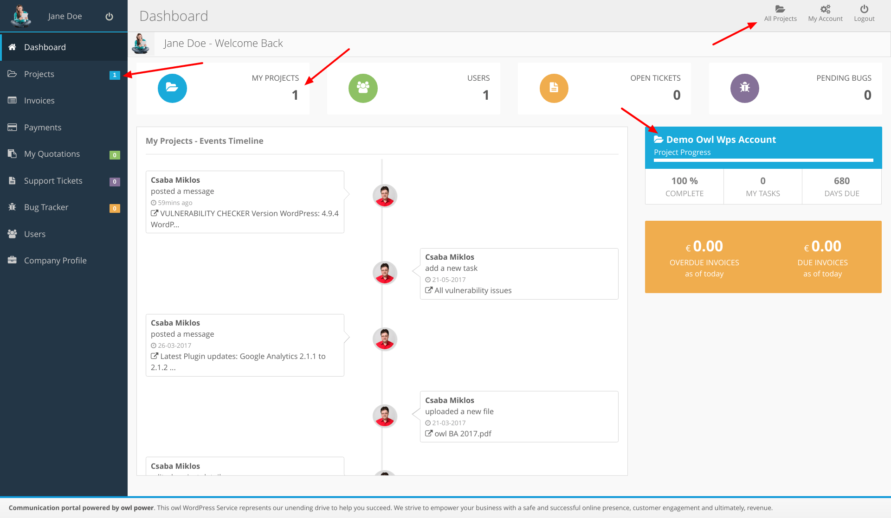891x518 pixels.
Task: Select the Invoices sidebar icon
Action: point(13,101)
